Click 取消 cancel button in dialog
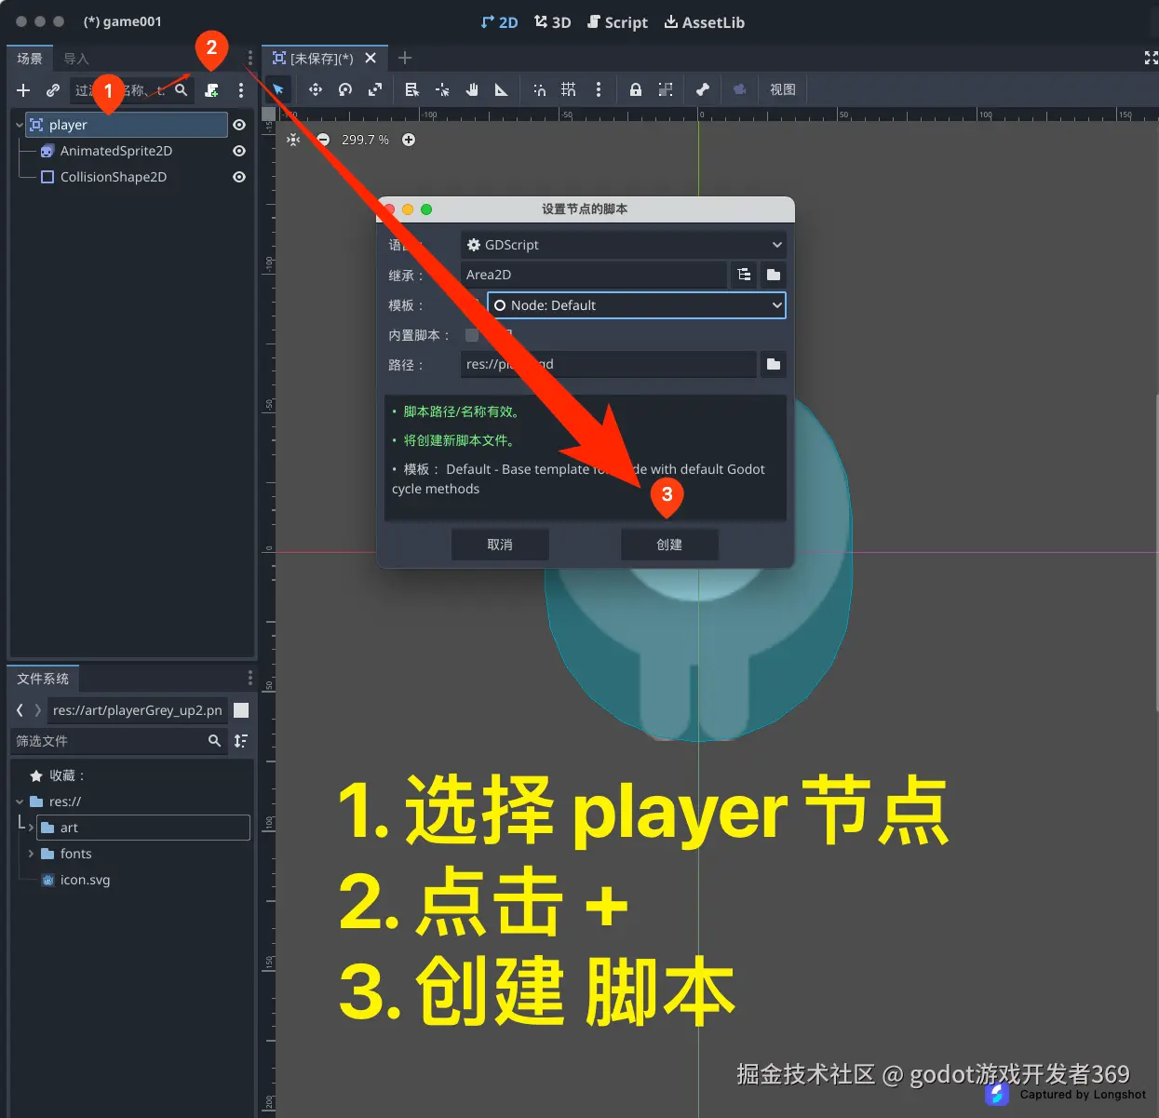Viewport: 1159px width, 1118px height. [500, 545]
